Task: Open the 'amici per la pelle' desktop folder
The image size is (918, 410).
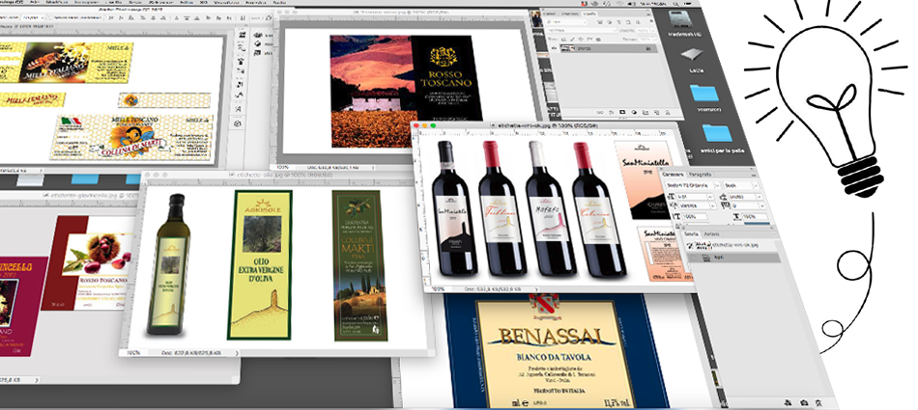Action: (718, 133)
